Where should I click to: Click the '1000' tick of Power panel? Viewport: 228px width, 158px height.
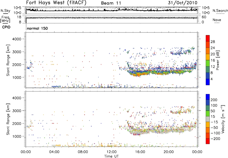pyautogui.click(x=17, y=77)
